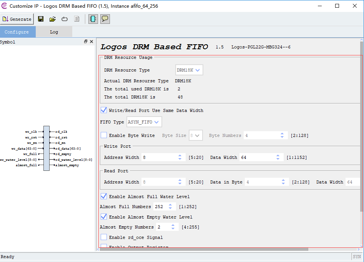Open the FIFO Type dropdown
Screen dimensions: 364x262
(144, 122)
